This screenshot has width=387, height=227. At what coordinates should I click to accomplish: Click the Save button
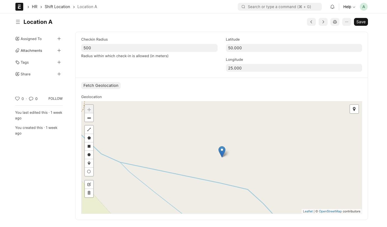361,22
